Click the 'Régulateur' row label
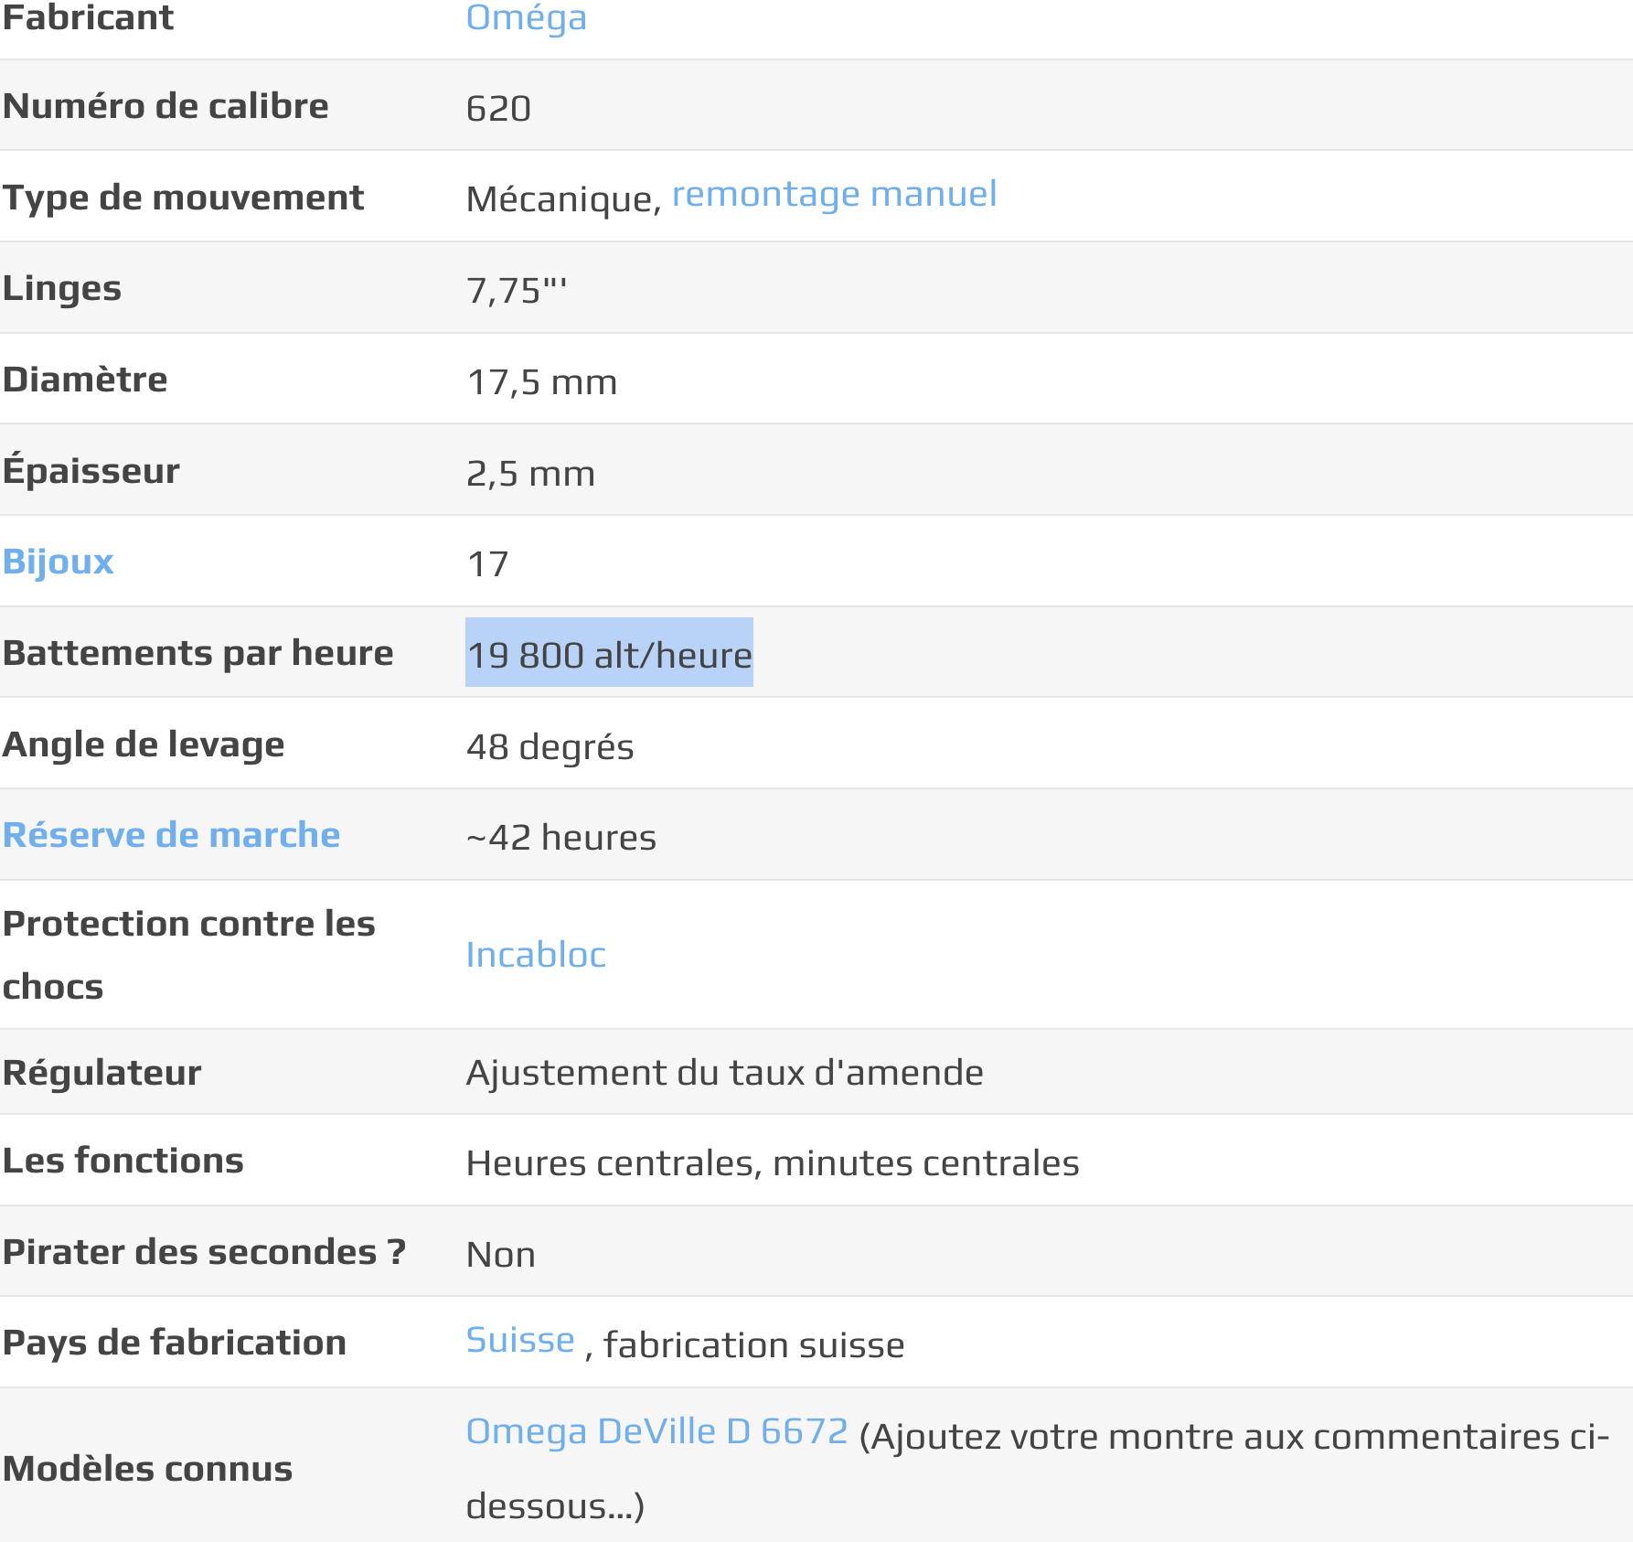The width and height of the screenshot is (1633, 1542). click(x=101, y=1072)
